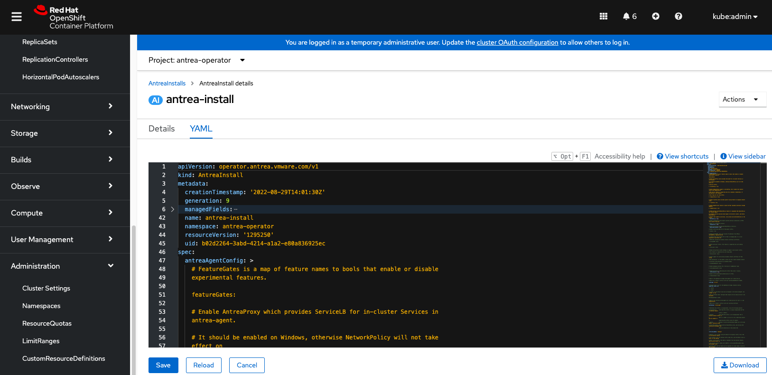Click the YAML editor minimap
This screenshot has height=375, width=772.
click(x=731, y=255)
